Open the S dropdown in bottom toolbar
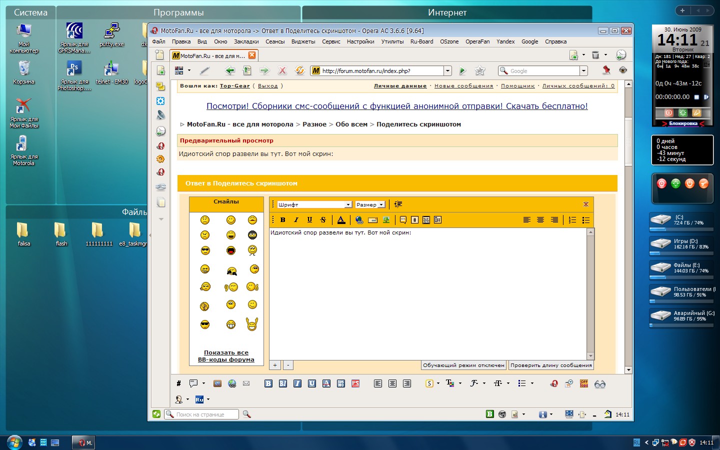720x450 pixels. (438, 383)
